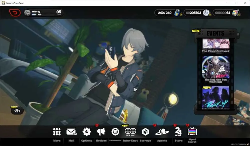Click the red back arrow button
Viewport: 250px width, 146px height.
tap(15, 13)
